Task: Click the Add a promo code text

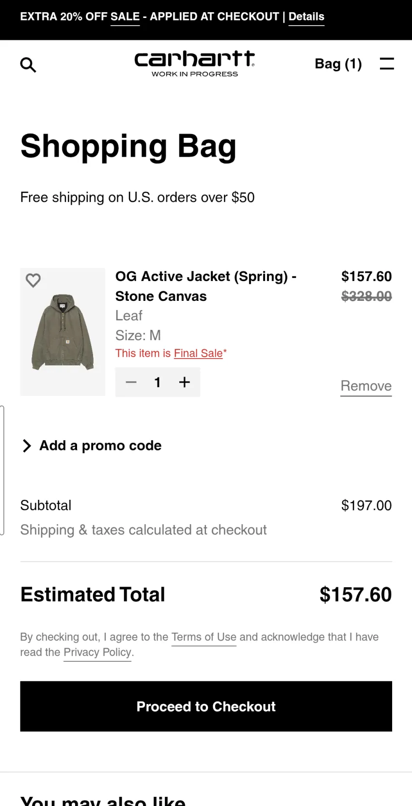Action: [x=100, y=445]
